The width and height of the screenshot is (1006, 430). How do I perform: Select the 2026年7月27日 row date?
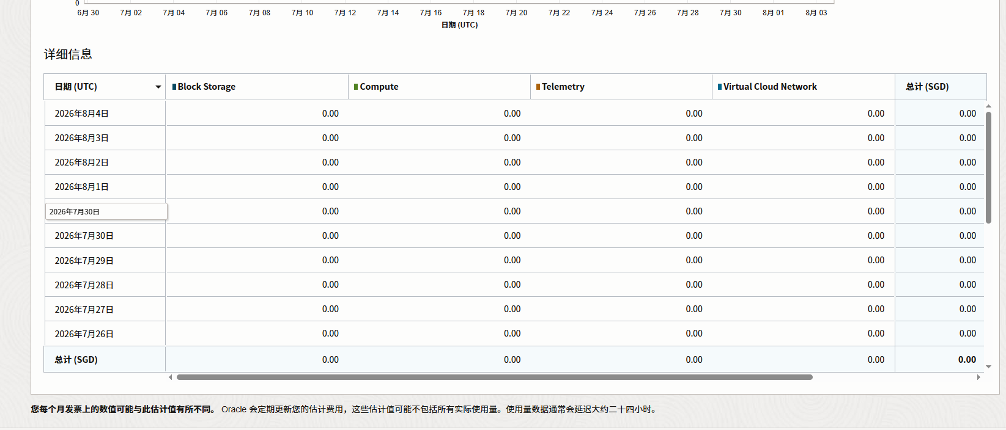click(x=84, y=310)
